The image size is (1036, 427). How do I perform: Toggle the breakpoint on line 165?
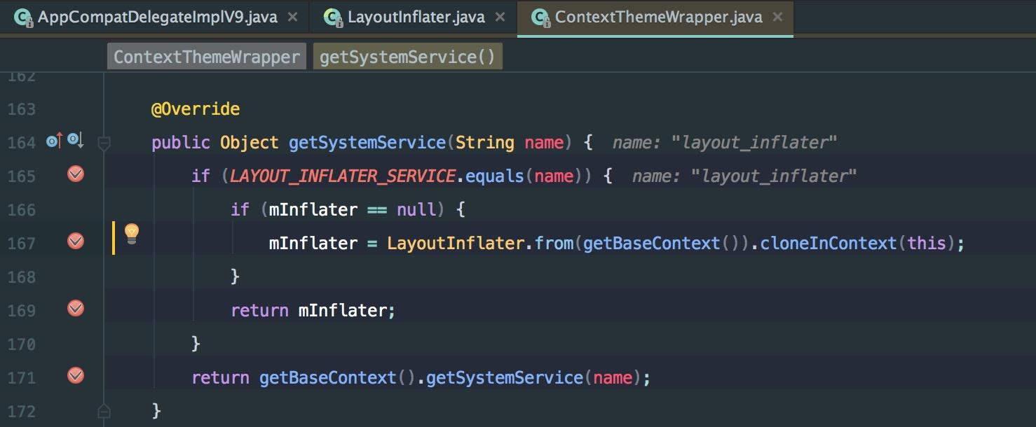tap(76, 174)
